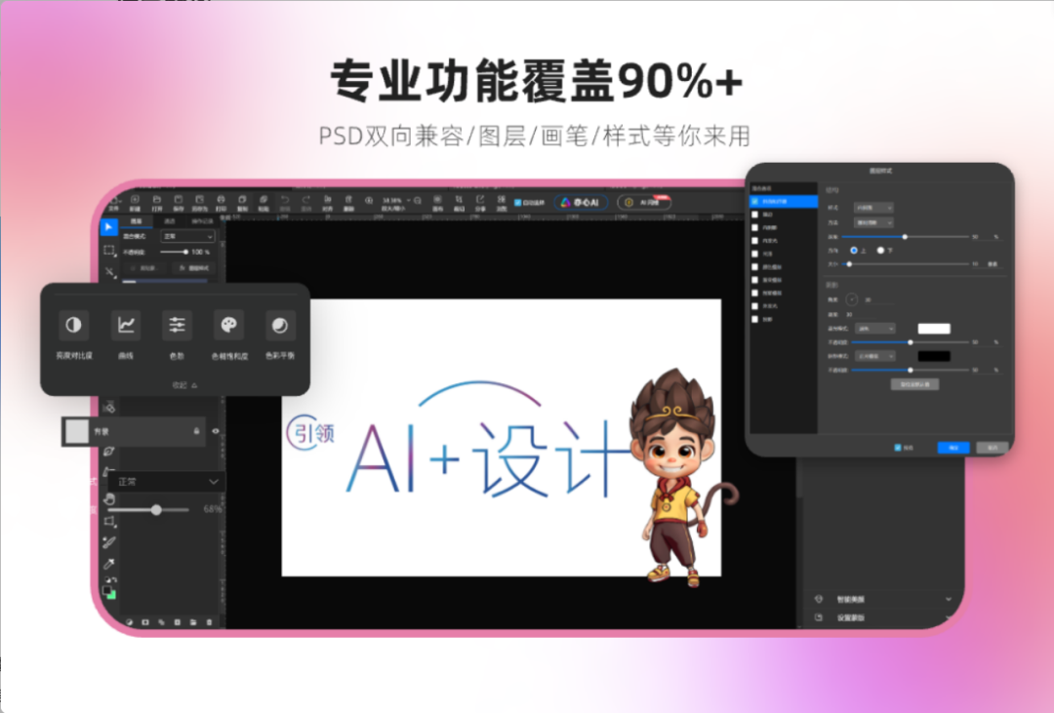Viewport: 1054px width, 713px height.
Task: Open the shadow mode dropdown beside the black swatch
Action: point(875,356)
